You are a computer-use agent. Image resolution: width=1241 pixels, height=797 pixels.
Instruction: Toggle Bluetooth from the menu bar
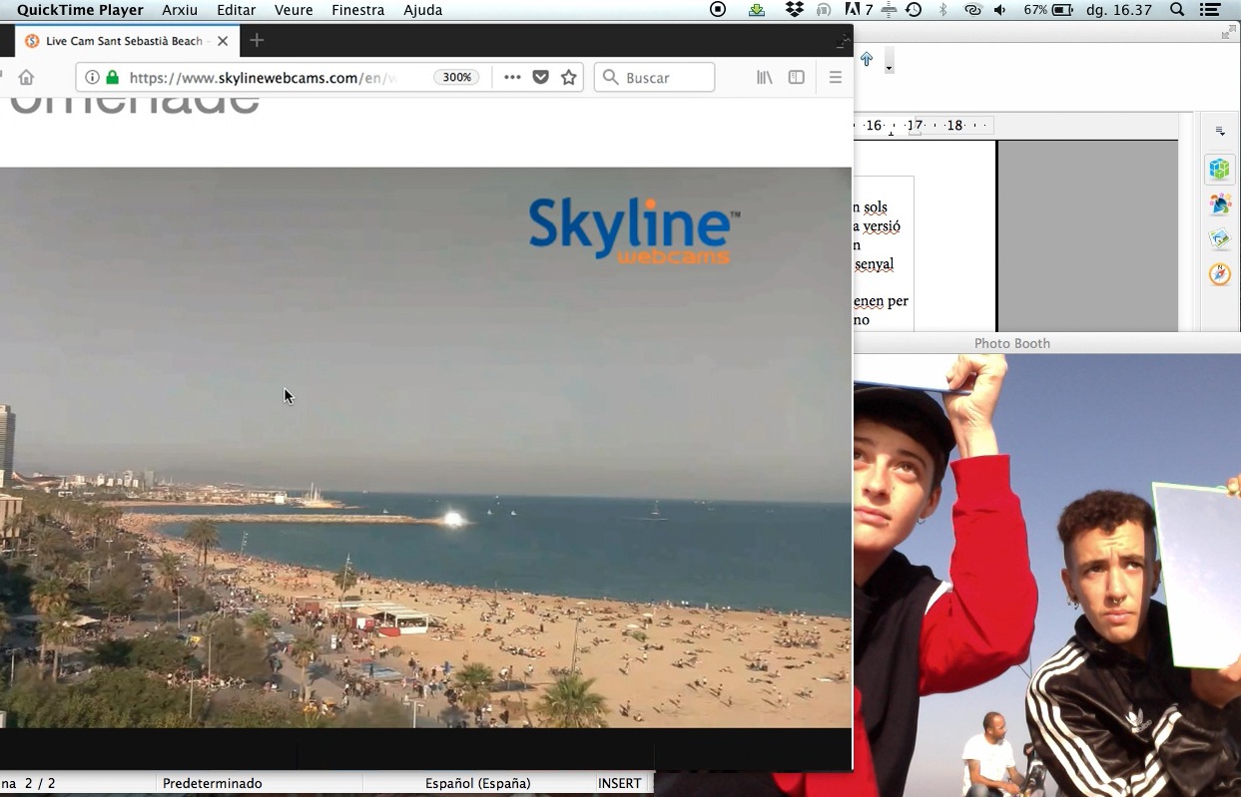coord(942,10)
